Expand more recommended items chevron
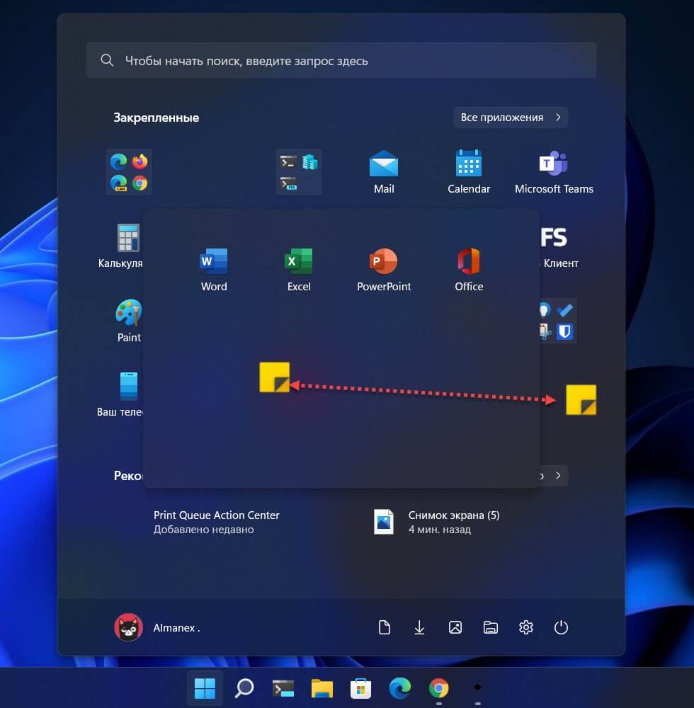This screenshot has width=694, height=708. coord(558,476)
